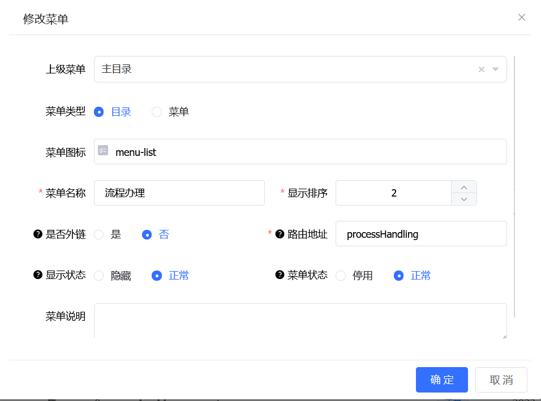Clear the 上级菜单 selection with x icon
The width and height of the screenshot is (541, 401).
[482, 69]
